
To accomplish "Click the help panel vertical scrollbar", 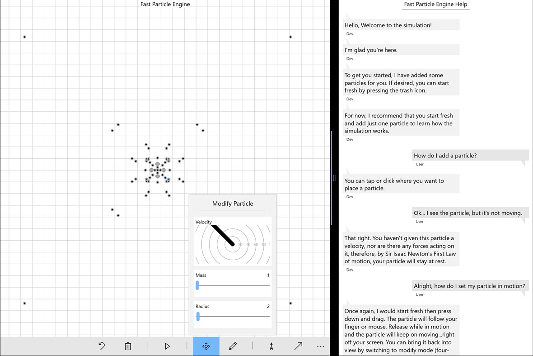I will (x=331, y=178).
